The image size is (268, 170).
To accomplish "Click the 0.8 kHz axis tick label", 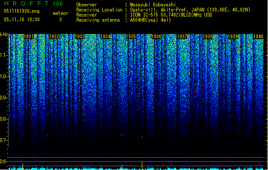I will point(3,119).
